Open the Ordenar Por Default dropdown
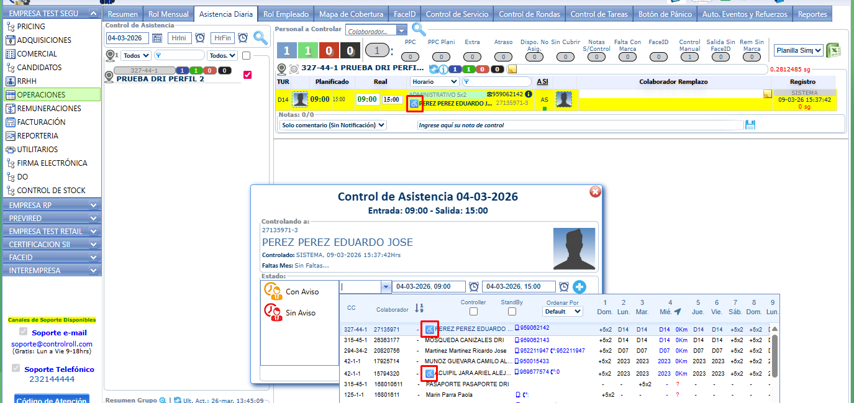The image size is (854, 403). click(563, 312)
